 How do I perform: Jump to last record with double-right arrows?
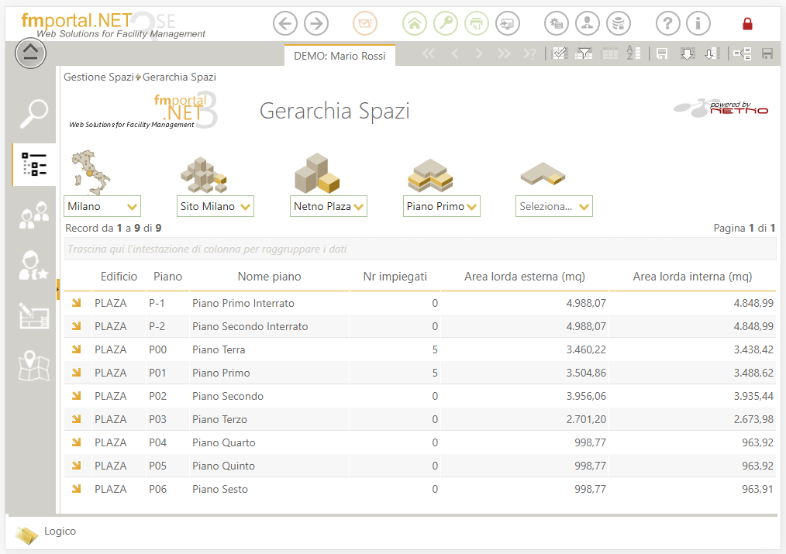(x=505, y=53)
